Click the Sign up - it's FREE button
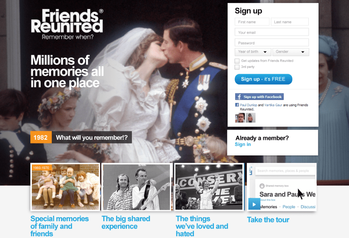 pyautogui.click(x=263, y=79)
